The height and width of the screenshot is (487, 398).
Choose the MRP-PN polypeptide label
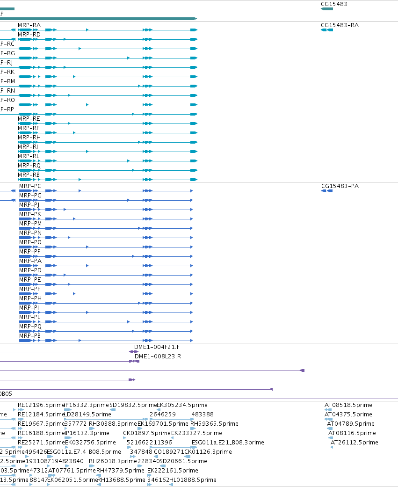[x=30, y=233]
